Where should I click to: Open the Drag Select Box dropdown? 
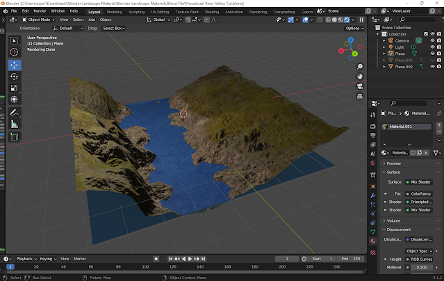pos(113,29)
